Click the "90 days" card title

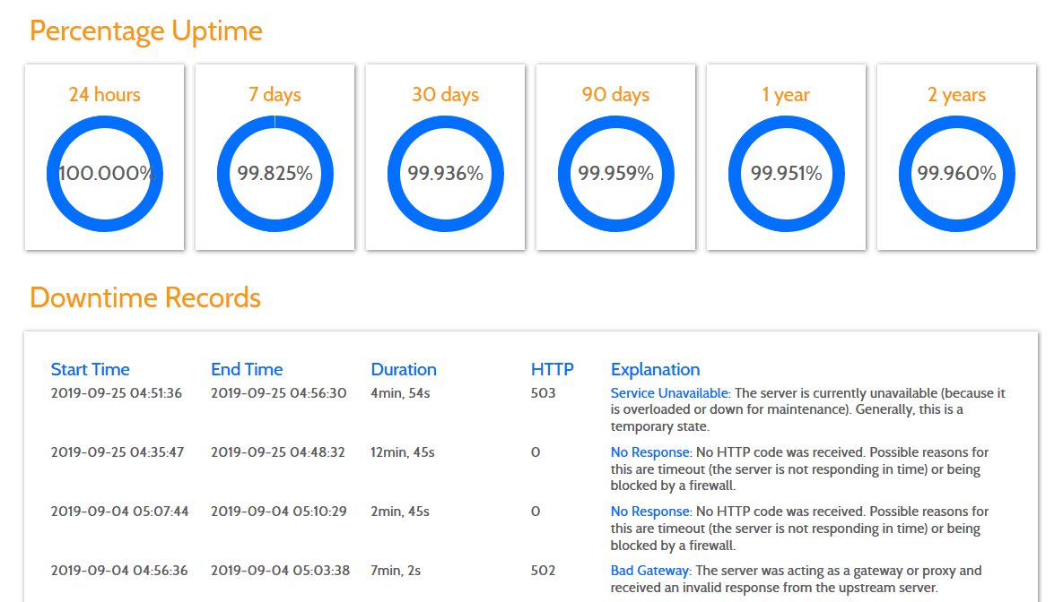tap(615, 94)
